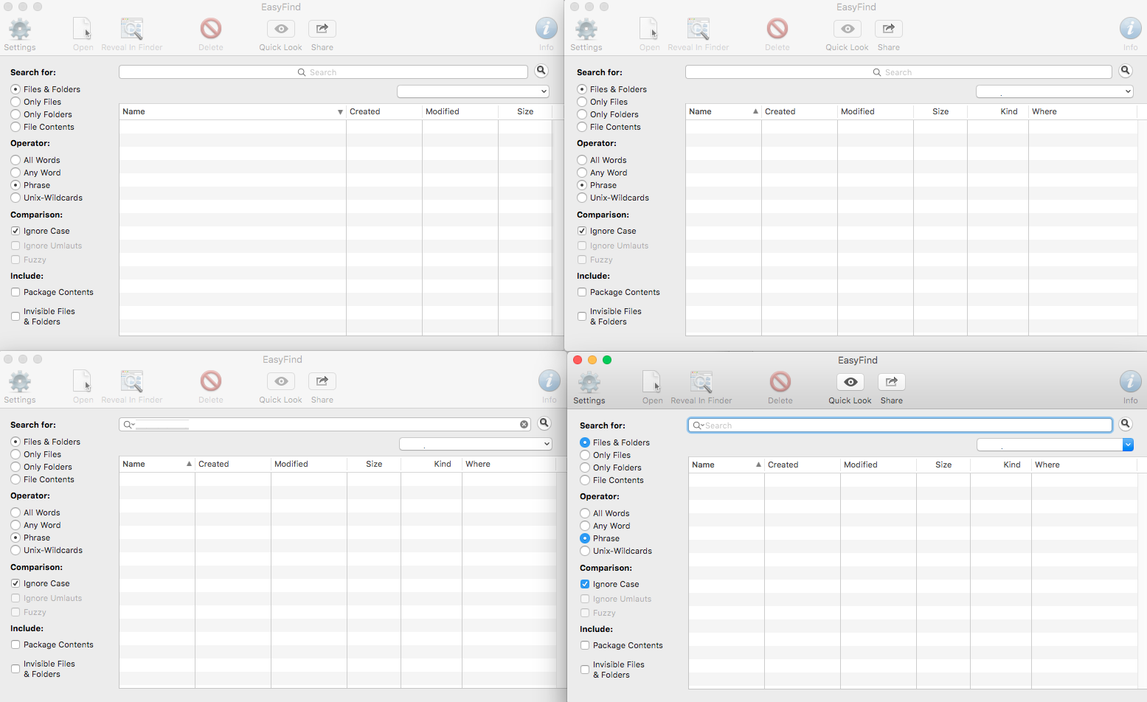Start search with magnifier in bottom-right window

(x=1126, y=424)
